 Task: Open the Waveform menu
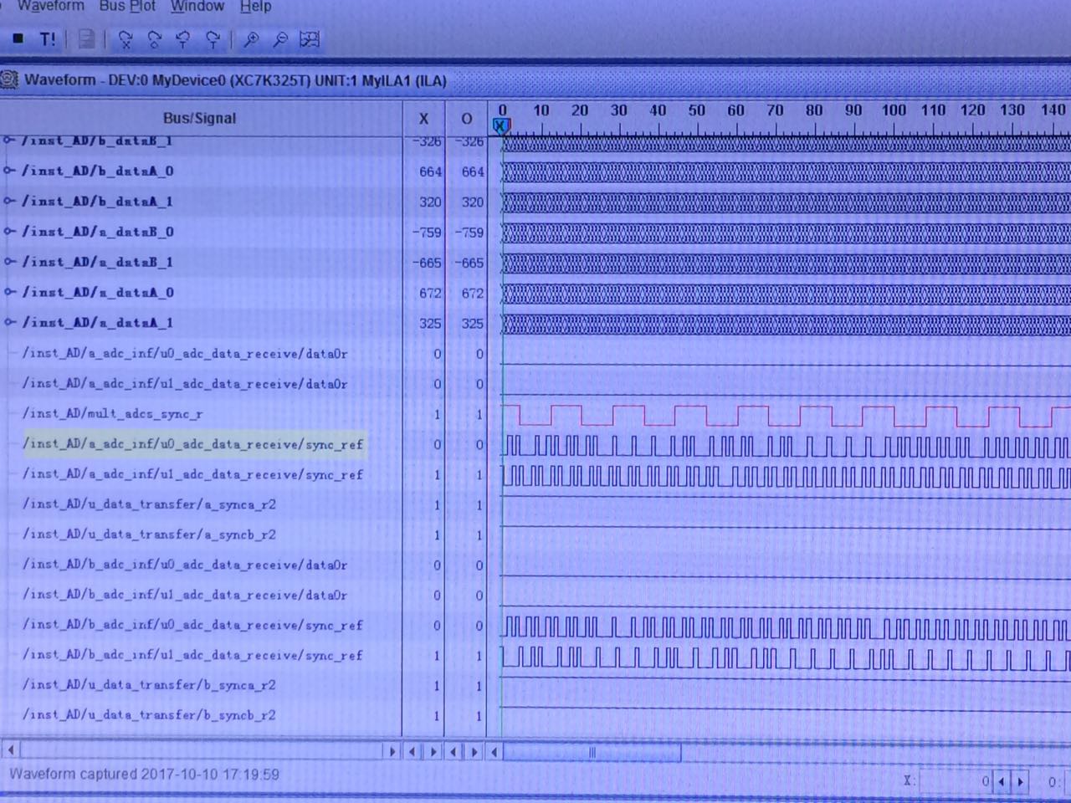click(x=51, y=7)
